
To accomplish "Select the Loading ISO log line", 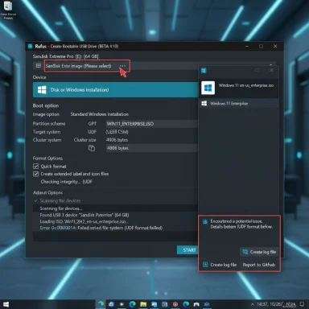I will pyautogui.click(x=84, y=221).
